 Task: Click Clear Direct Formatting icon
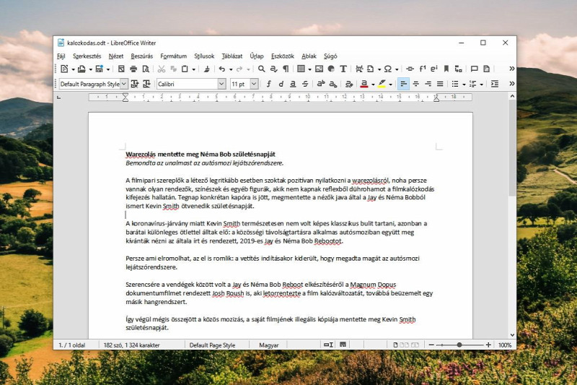coord(349,84)
